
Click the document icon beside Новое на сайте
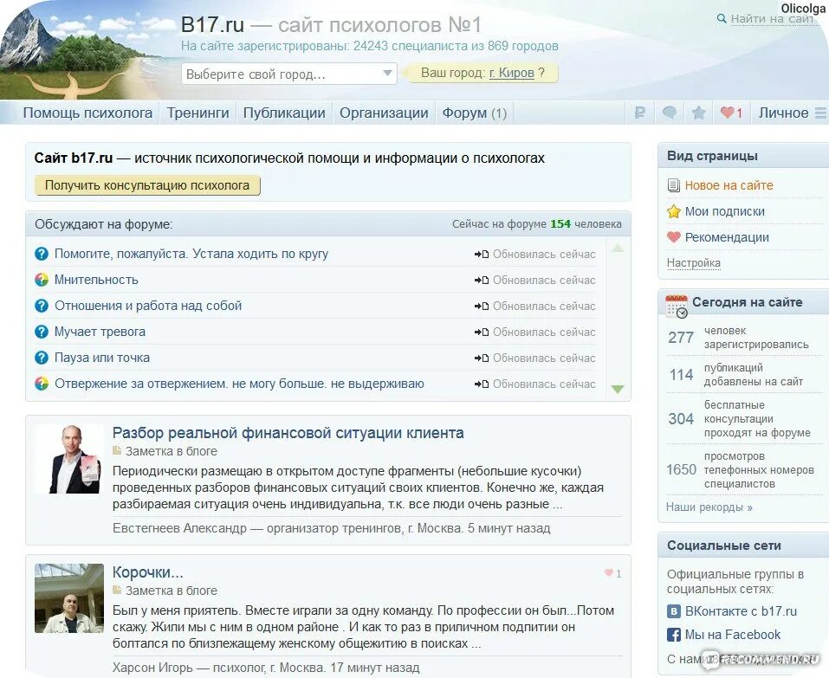pos(673,185)
